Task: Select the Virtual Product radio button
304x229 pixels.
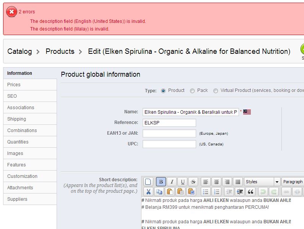Action: click(x=216, y=90)
